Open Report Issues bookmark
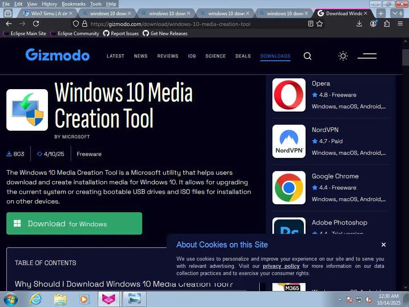409x307 pixels. click(121, 34)
